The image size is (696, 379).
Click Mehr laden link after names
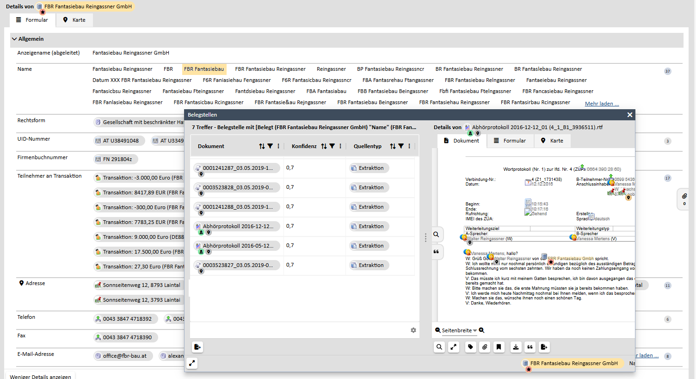tap(602, 104)
